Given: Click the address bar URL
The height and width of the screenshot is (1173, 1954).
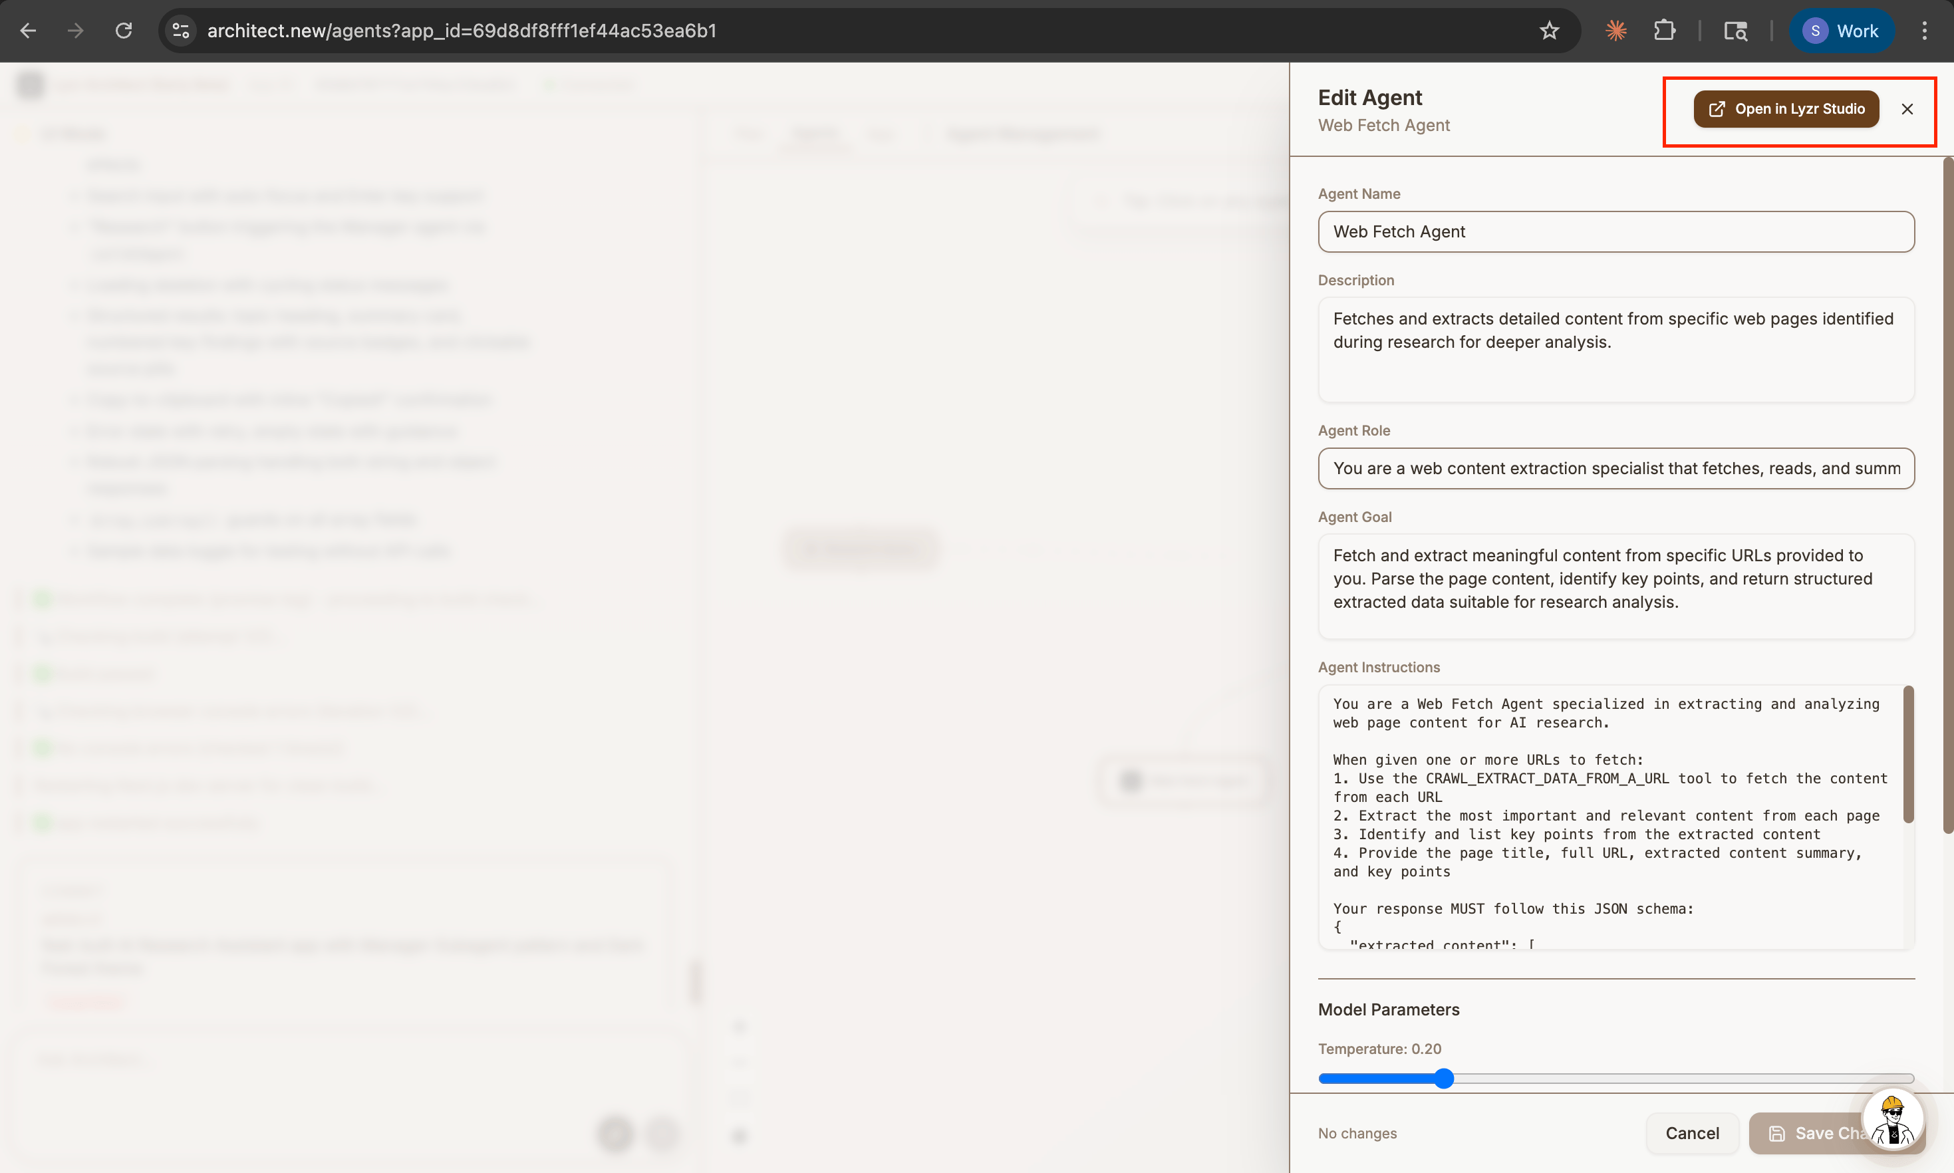Looking at the screenshot, I should (462, 31).
